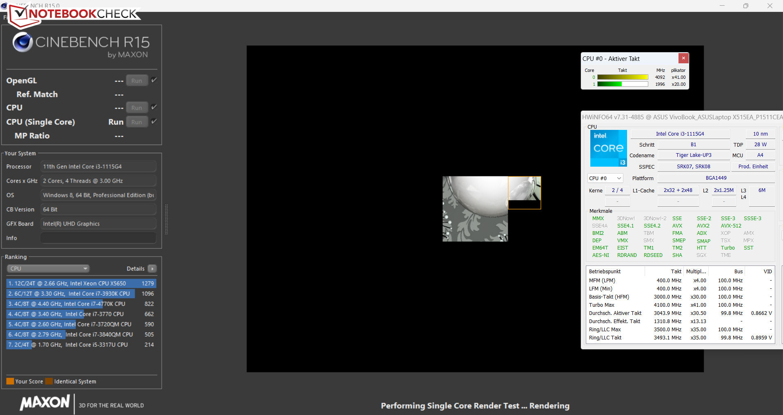Click the Details arrow button in Ranking
This screenshot has height=415, width=783.
point(152,268)
